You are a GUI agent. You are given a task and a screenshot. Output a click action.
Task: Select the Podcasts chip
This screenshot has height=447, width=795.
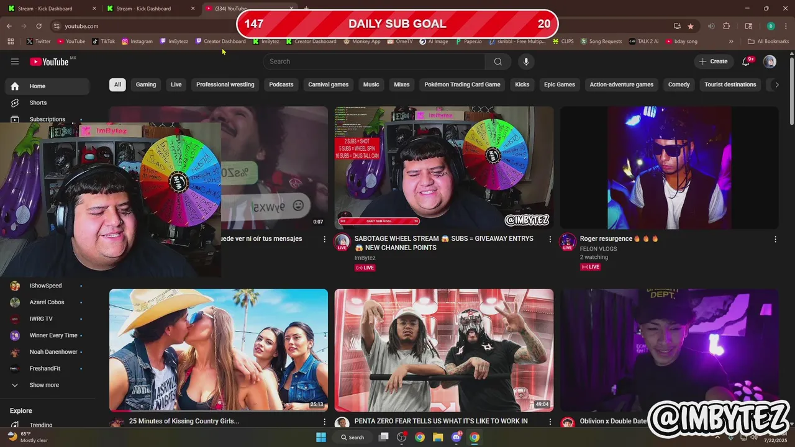281,84
